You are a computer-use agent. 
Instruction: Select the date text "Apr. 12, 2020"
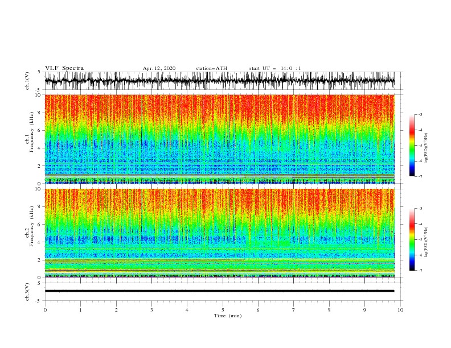coord(159,68)
